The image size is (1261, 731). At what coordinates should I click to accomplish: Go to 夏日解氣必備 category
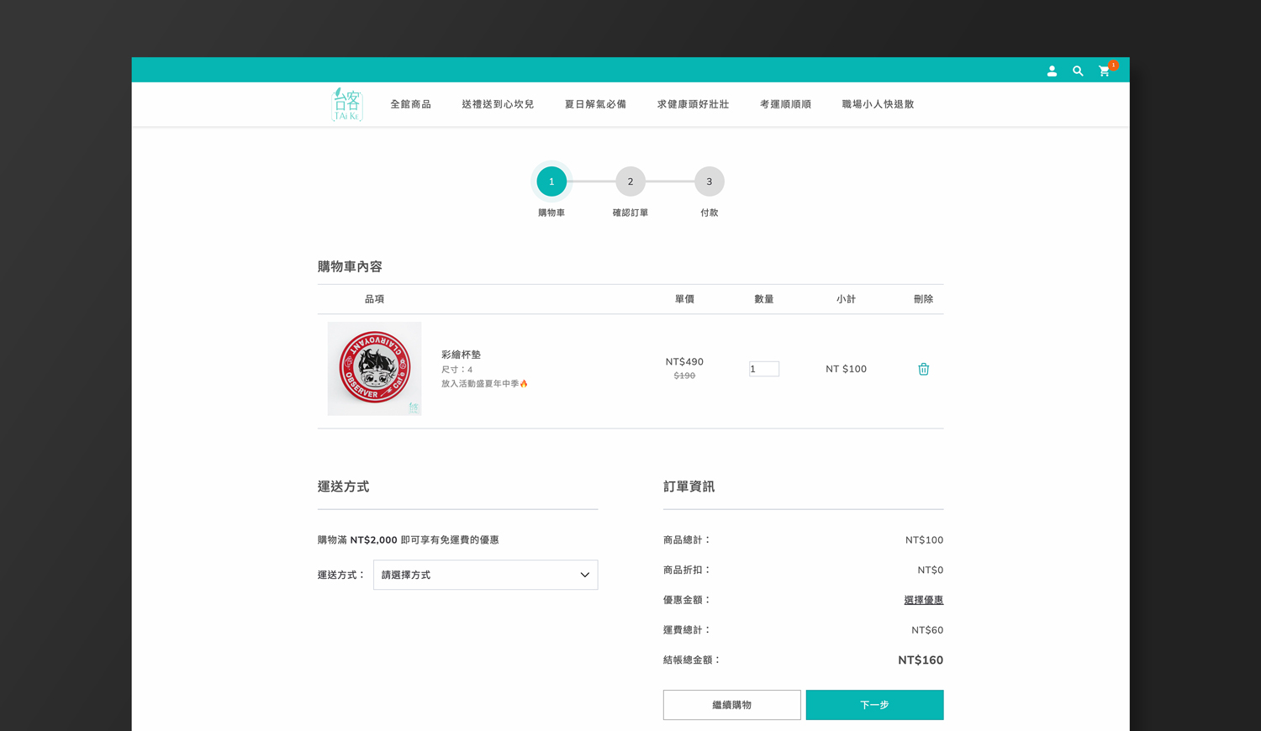595,104
